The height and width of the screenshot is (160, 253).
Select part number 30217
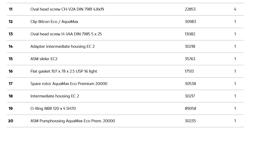click(190, 96)
